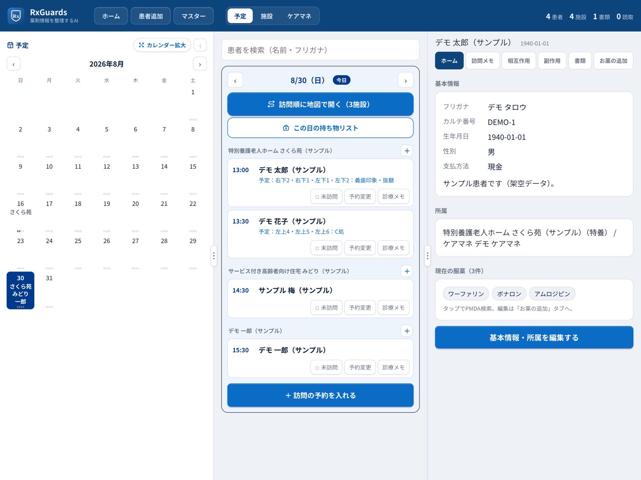Switch to the 施設 view tab

point(266,16)
